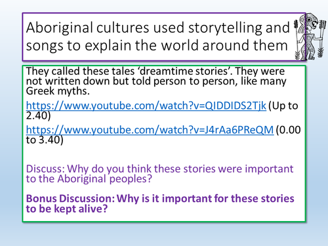Click the 'to 3.40)' text under the second link
The height and width of the screenshot is (246, 328).
pos(45,140)
